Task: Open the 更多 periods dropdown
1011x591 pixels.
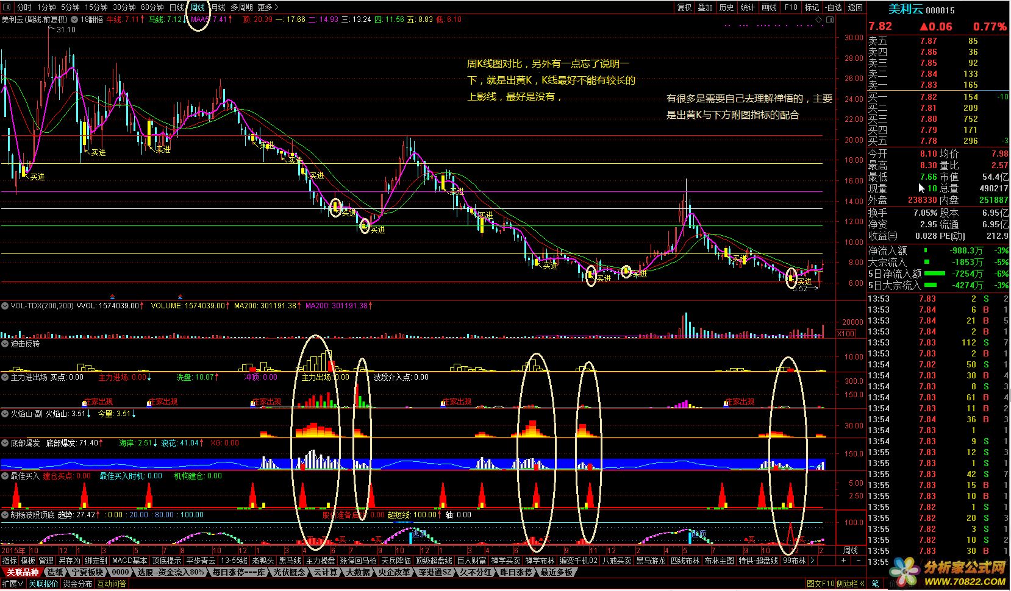Action: (x=268, y=7)
